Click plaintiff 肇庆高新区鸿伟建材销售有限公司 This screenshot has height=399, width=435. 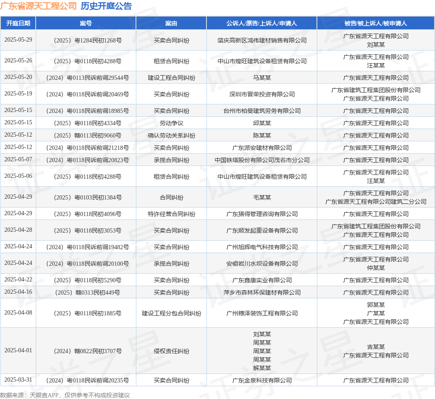[262, 40]
